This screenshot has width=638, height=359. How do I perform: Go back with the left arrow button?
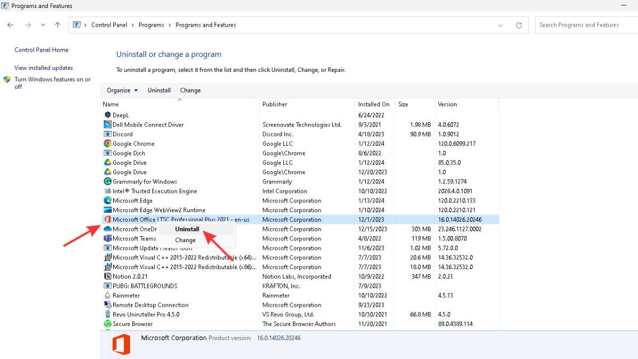(x=11, y=25)
